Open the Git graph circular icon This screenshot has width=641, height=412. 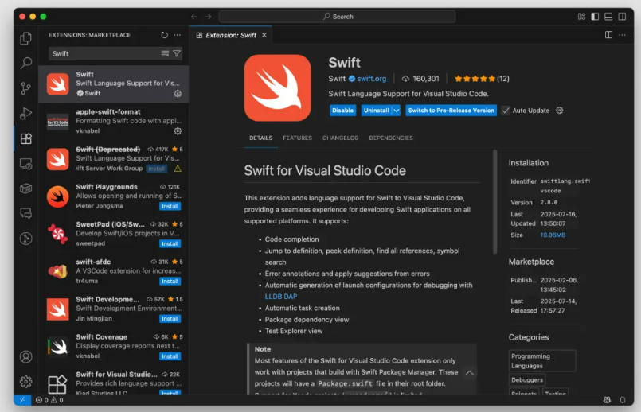(x=25, y=239)
